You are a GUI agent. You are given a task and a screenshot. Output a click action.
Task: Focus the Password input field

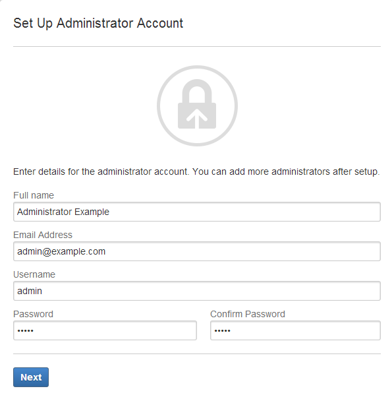coord(105,330)
